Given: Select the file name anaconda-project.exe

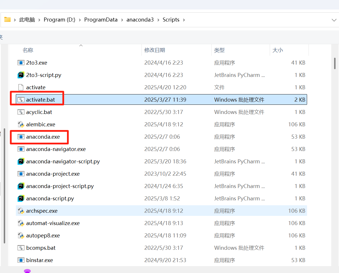Looking at the screenshot, I should (53, 174).
